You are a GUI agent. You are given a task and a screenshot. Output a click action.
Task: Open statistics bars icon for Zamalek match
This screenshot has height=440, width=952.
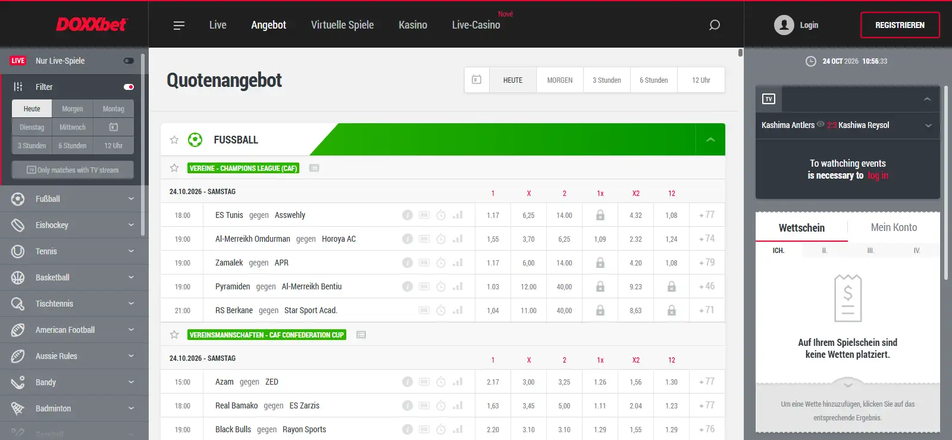click(x=458, y=263)
